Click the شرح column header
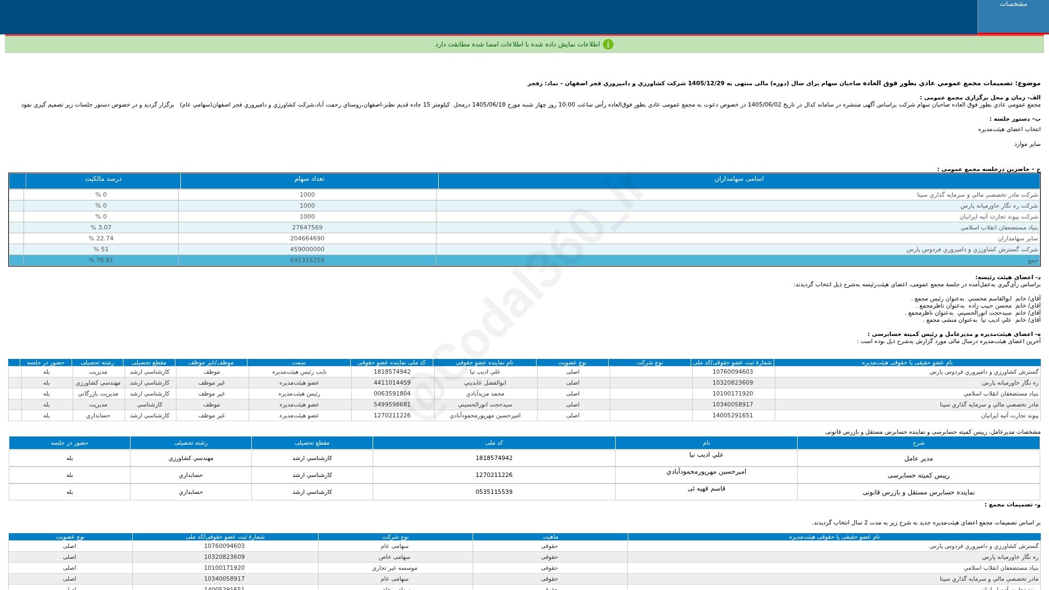Screen dimensions: 1049x590 point(918,443)
